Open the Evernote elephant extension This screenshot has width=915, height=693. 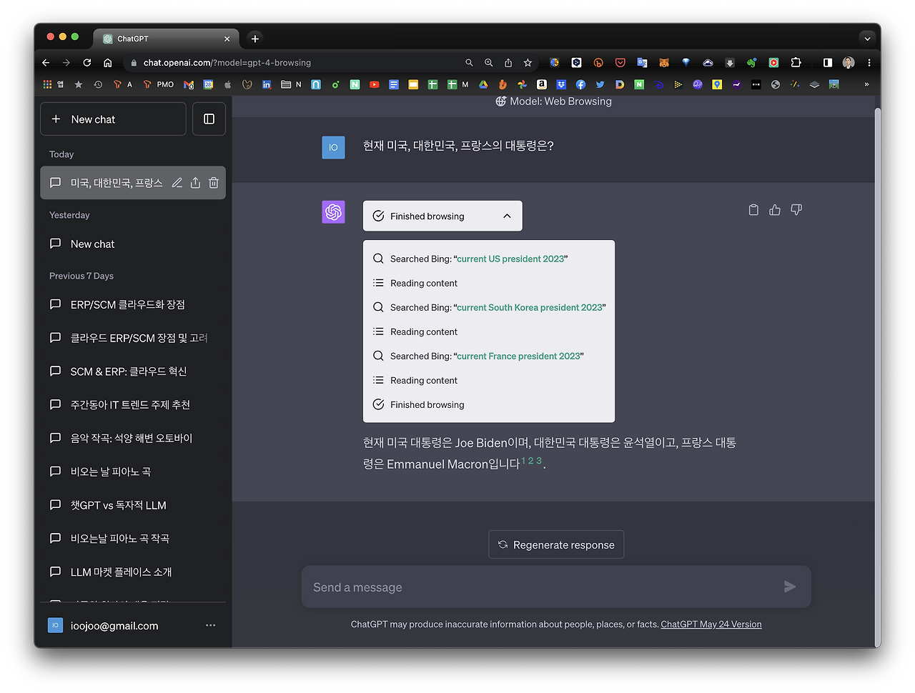tap(751, 63)
